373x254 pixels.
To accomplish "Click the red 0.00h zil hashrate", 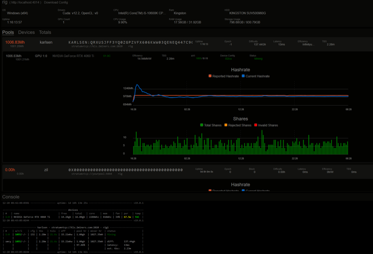I will pyautogui.click(x=10, y=170).
